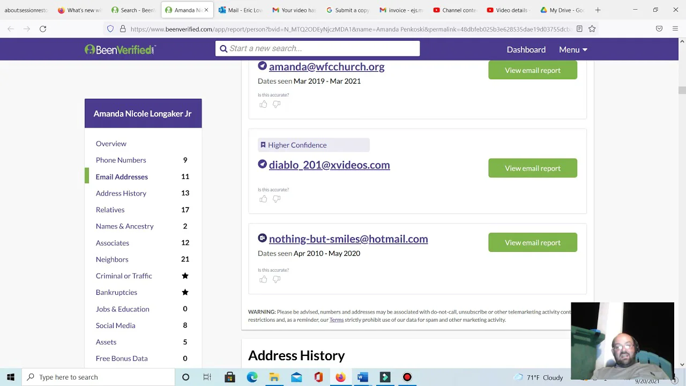Screen dimensions: 686x386
Task: Open a new browser tab
Action: pyautogui.click(x=598, y=10)
